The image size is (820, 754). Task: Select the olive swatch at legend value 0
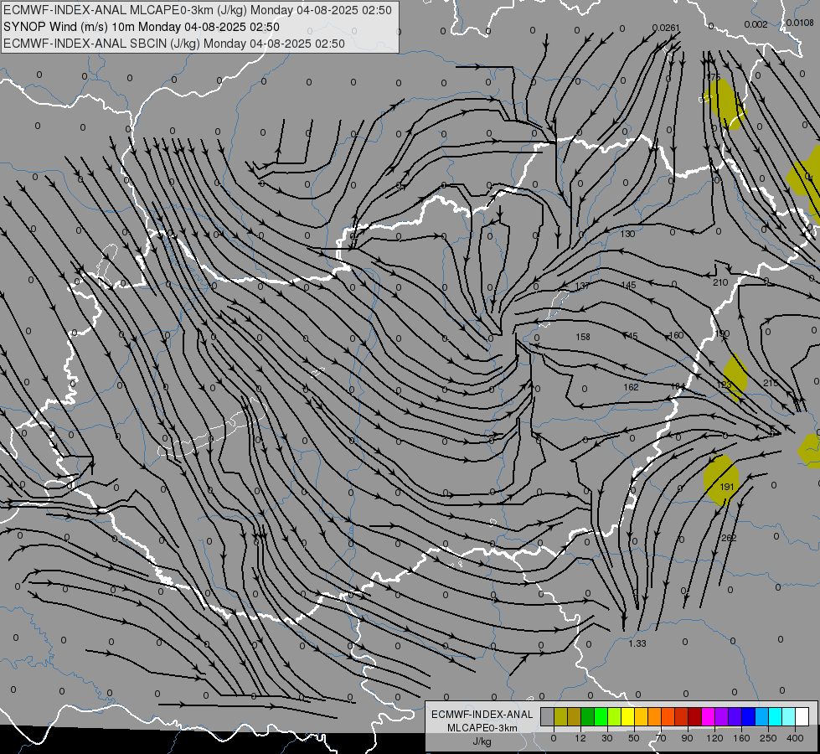560,716
